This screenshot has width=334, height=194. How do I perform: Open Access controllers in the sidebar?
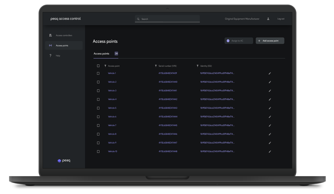point(64,35)
